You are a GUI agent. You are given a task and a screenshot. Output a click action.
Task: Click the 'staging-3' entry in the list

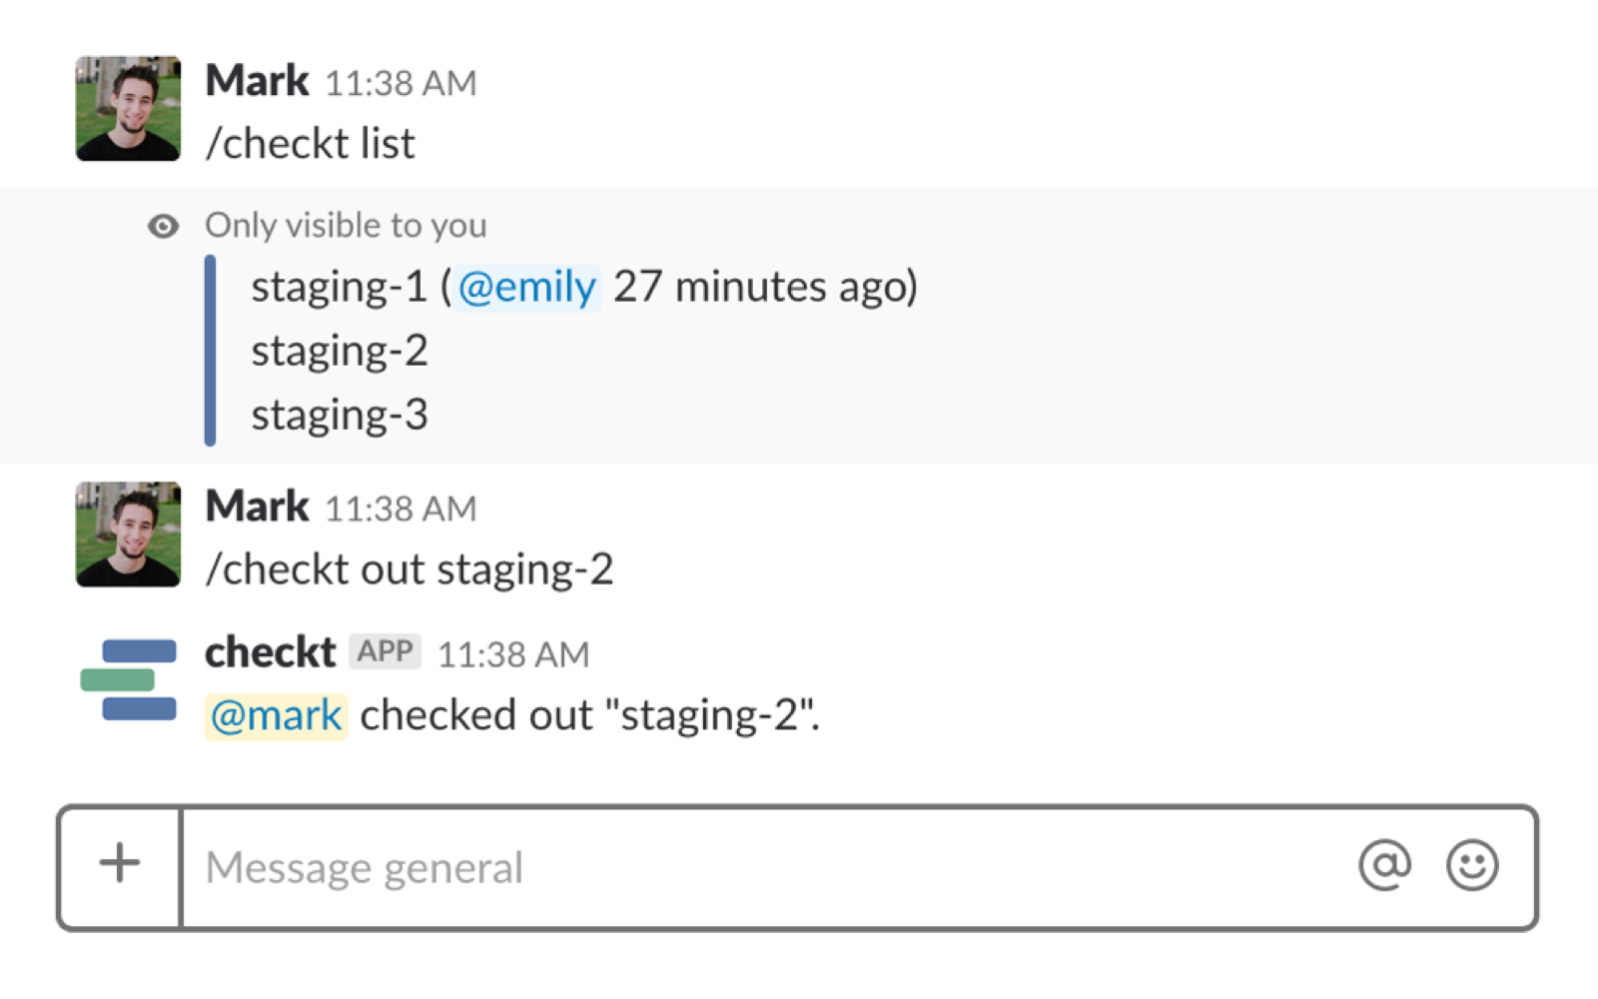click(x=340, y=415)
